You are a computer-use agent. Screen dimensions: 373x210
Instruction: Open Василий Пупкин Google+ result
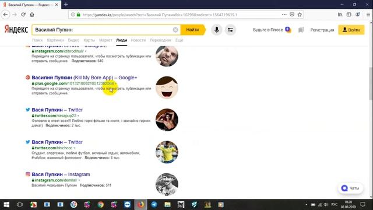84,78
